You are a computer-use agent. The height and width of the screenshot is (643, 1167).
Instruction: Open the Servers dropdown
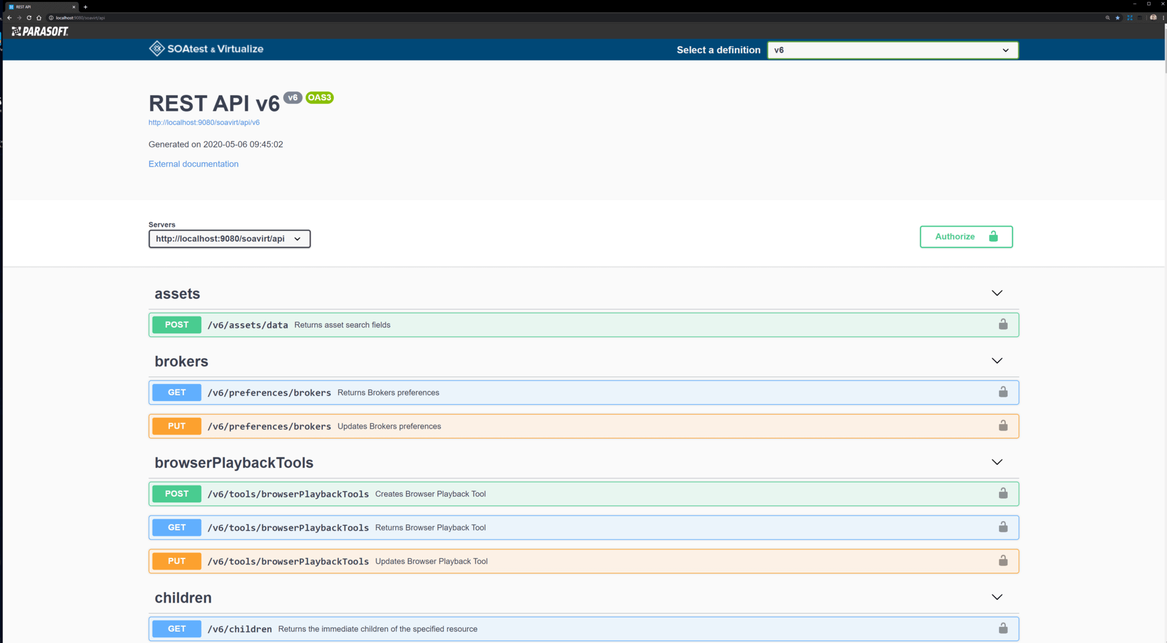[229, 239]
